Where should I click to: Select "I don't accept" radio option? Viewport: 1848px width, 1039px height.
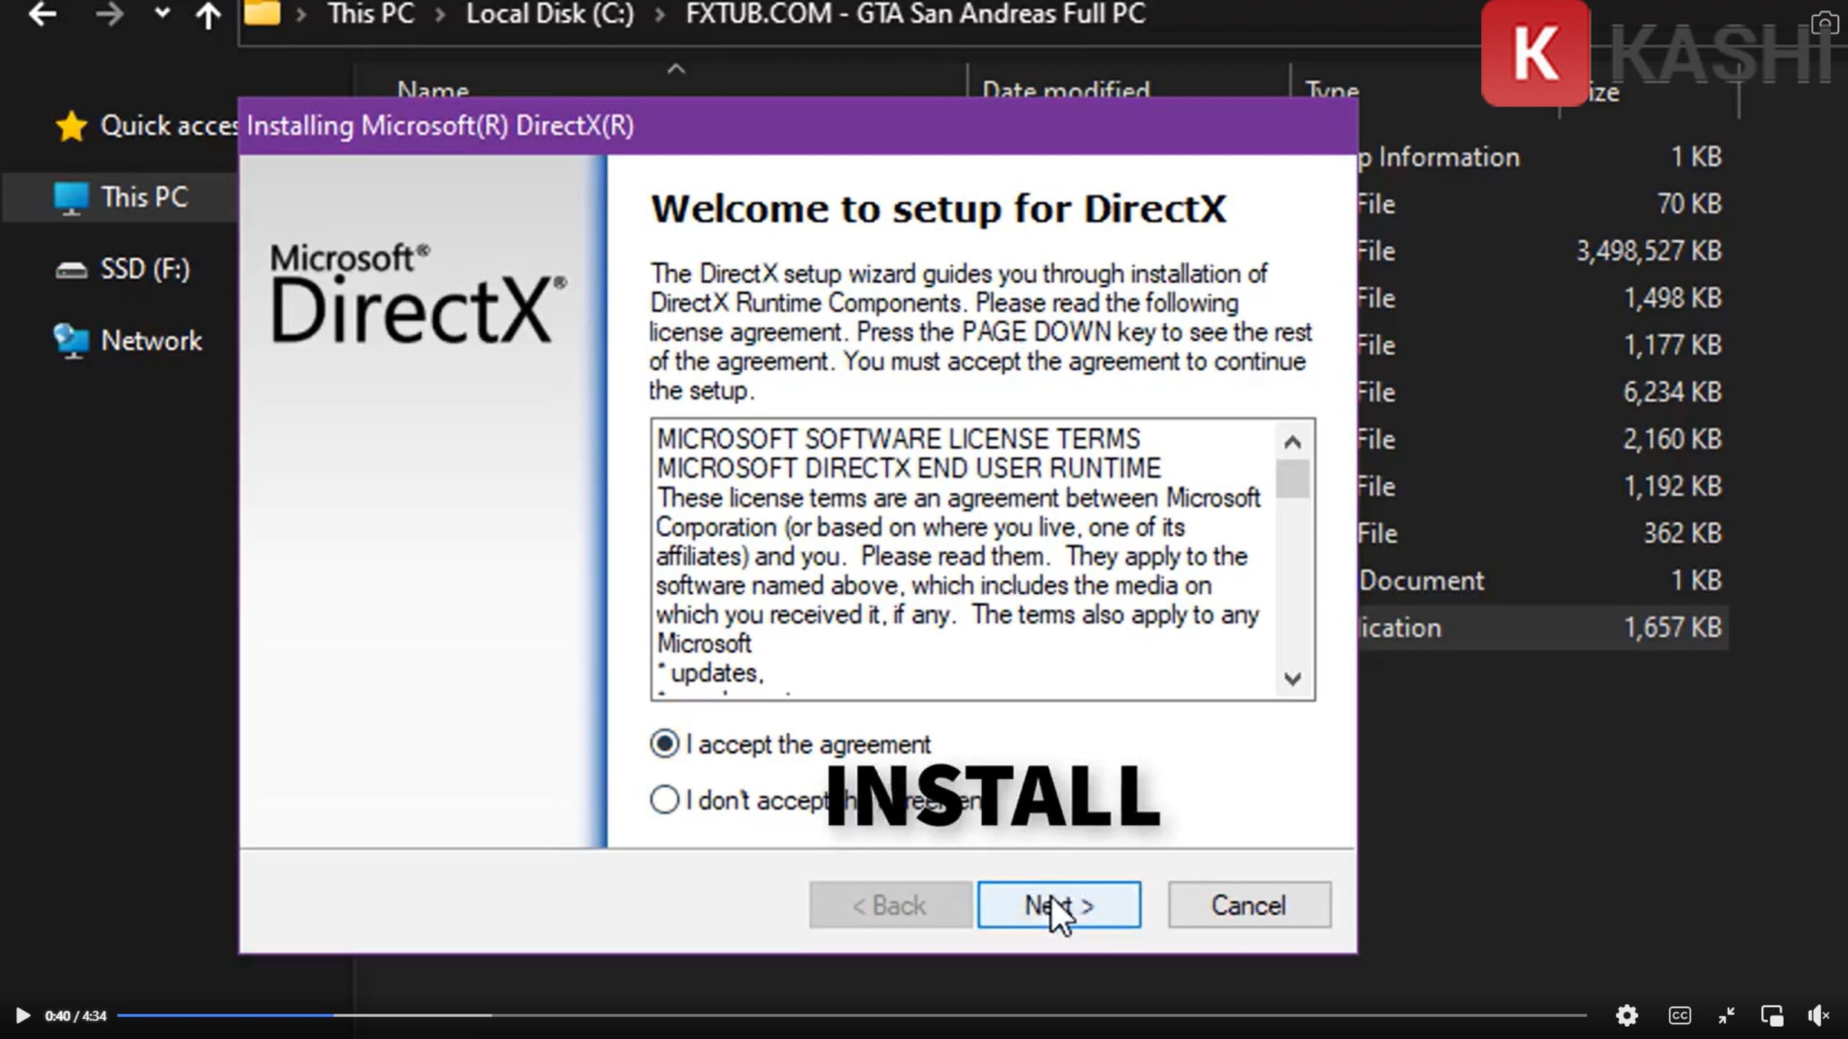(x=664, y=799)
